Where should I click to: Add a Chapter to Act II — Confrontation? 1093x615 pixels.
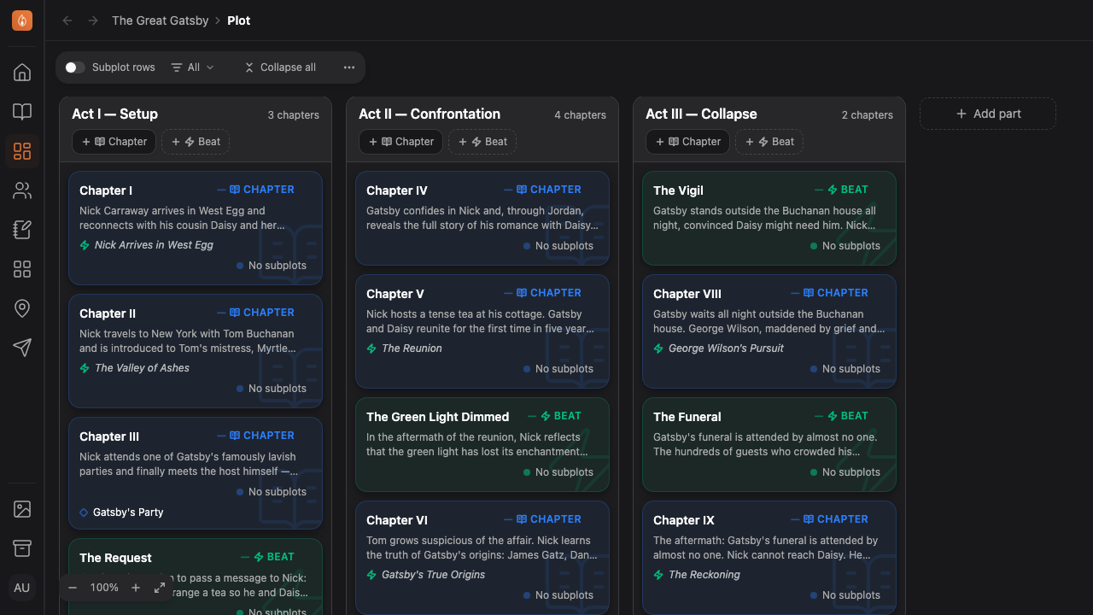click(x=401, y=142)
